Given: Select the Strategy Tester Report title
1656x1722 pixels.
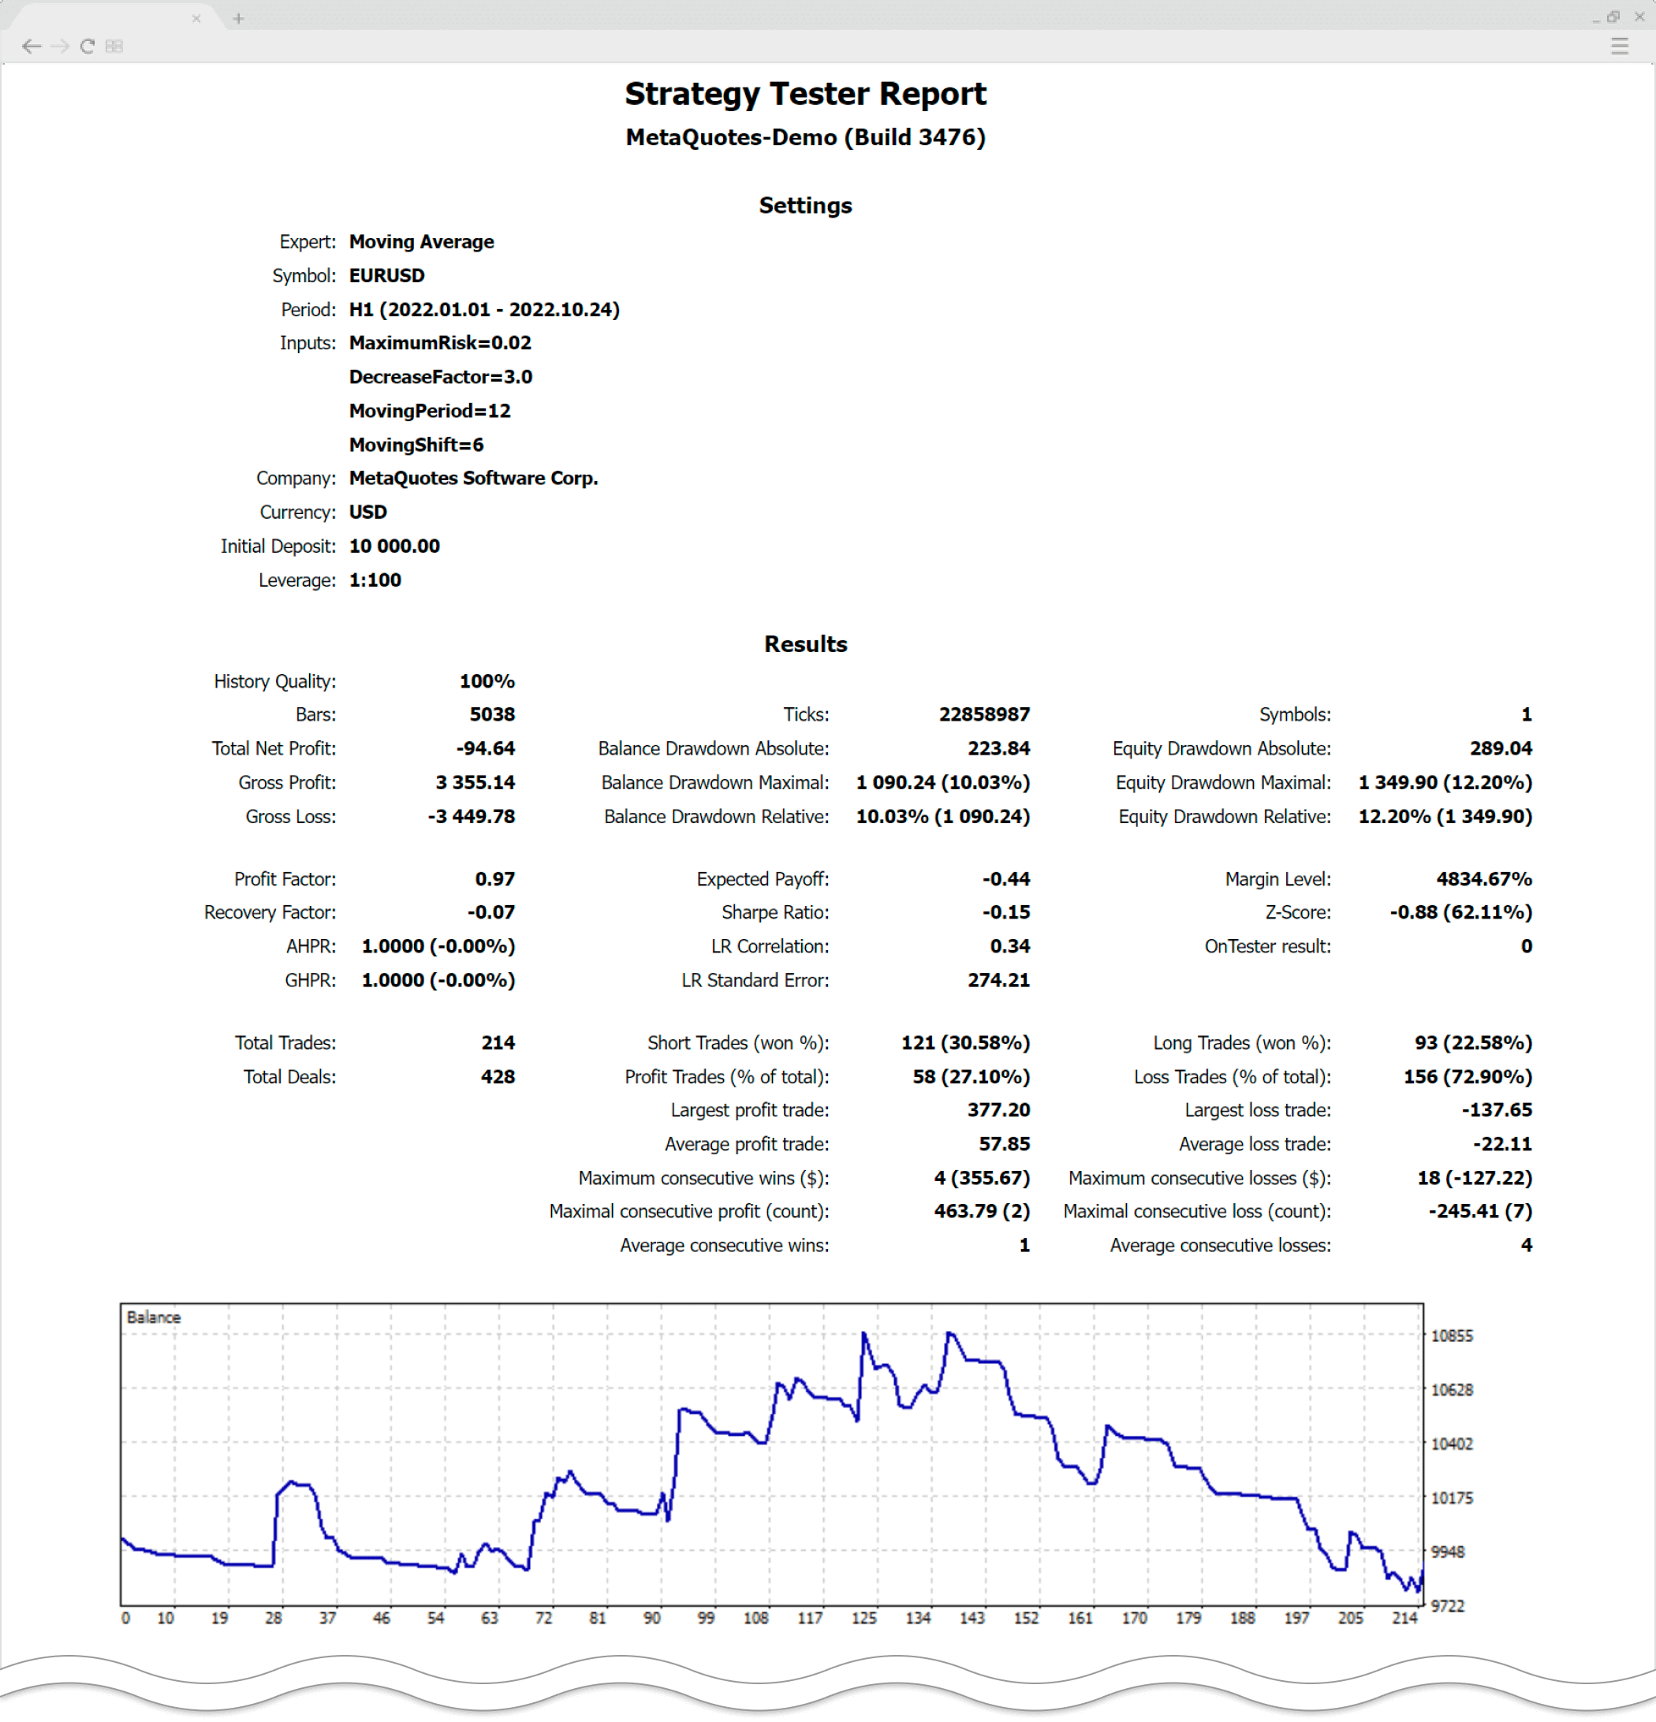Looking at the screenshot, I should point(806,93).
